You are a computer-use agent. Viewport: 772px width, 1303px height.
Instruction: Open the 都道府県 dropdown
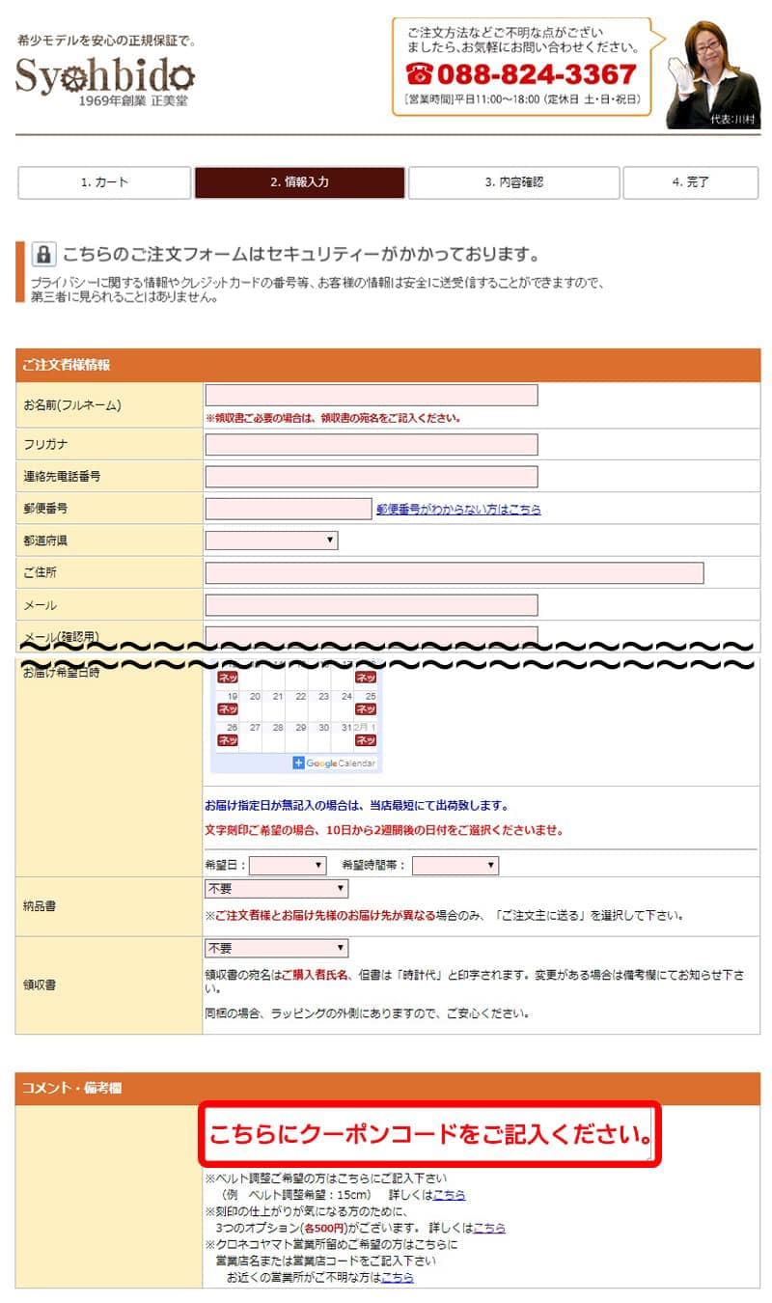coord(271,541)
